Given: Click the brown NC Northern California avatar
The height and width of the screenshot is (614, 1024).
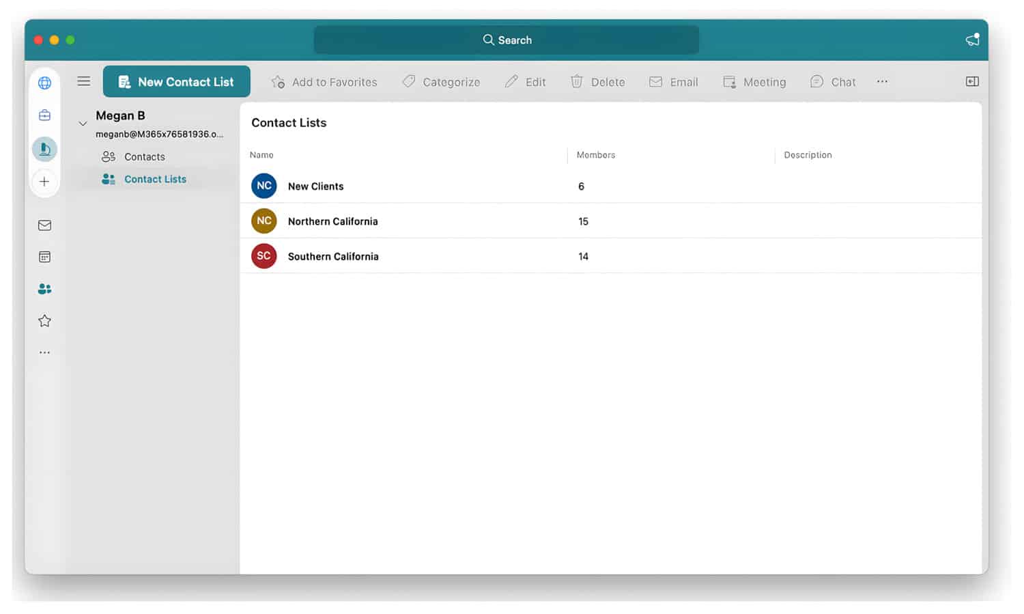Looking at the screenshot, I should [264, 221].
